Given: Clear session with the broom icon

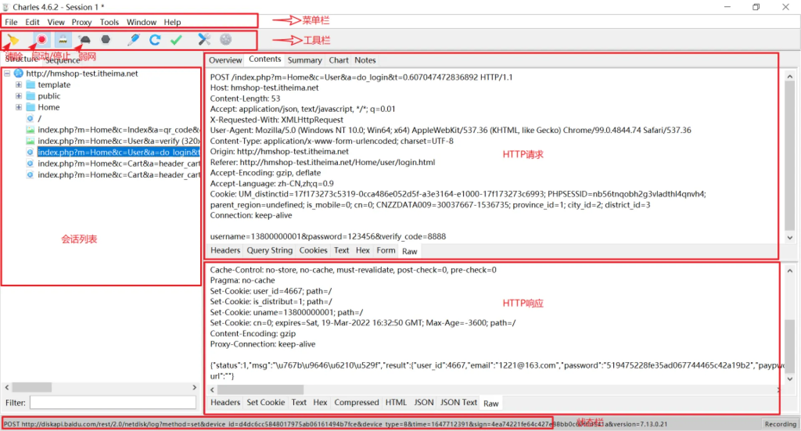Looking at the screenshot, I should click(x=13, y=40).
